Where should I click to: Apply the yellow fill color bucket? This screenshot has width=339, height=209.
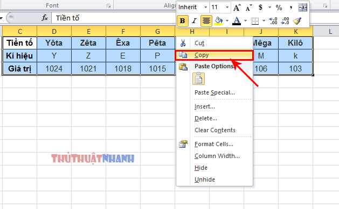[x=219, y=21]
